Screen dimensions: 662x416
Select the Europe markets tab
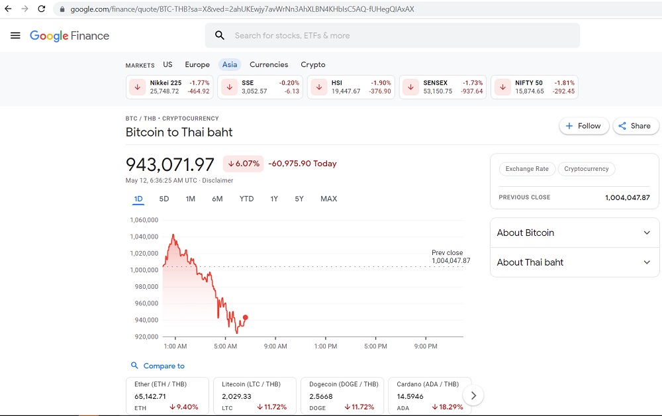point(197,65)
